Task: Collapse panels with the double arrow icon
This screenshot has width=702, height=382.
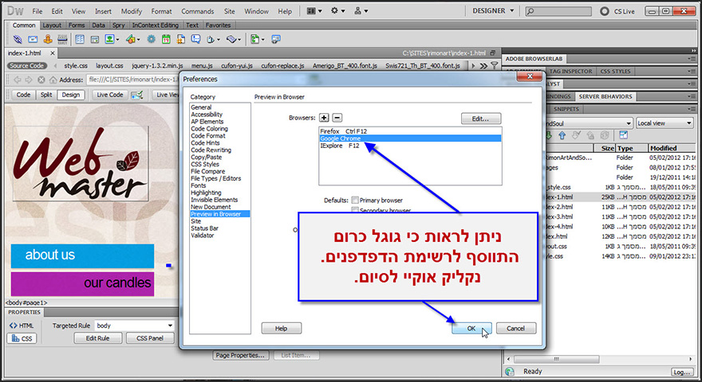Action: pos(693,50)
